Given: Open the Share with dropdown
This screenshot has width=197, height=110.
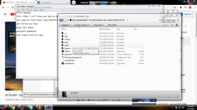Looking at the screenshot, I should tap(98, 25).
